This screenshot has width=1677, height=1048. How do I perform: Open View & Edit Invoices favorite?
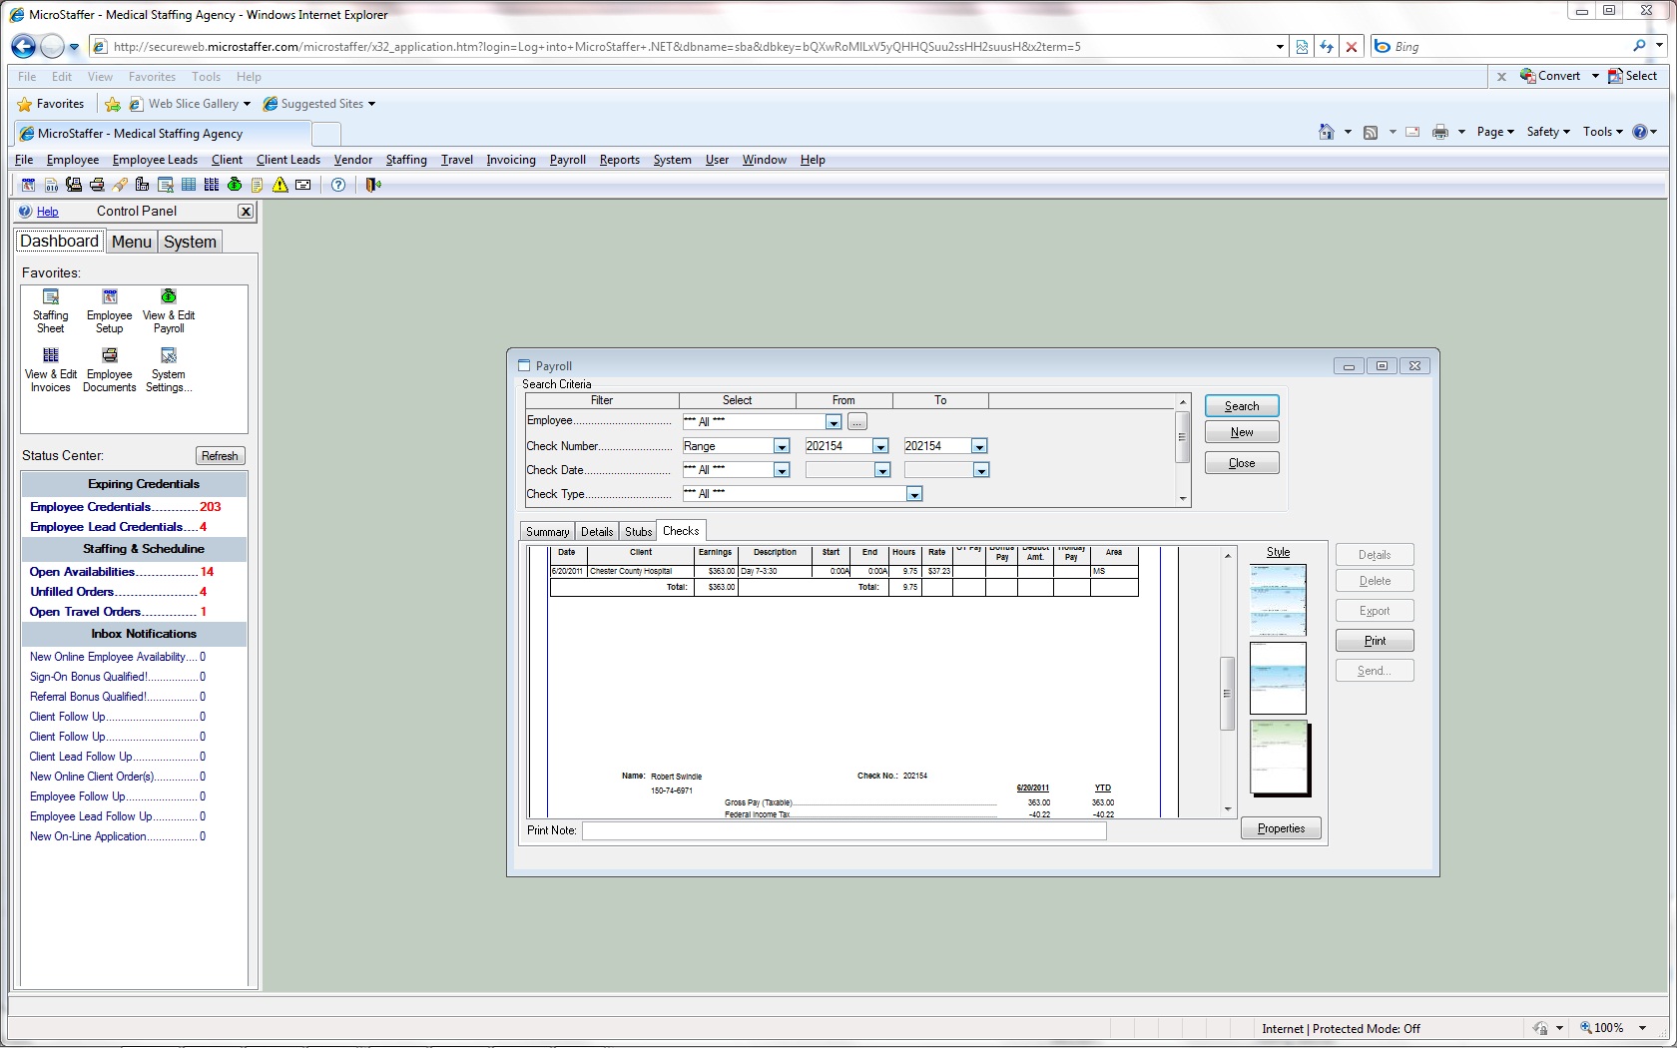pos(51,368)
